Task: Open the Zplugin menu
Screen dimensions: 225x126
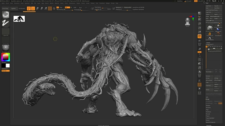Action: [108, 3]
